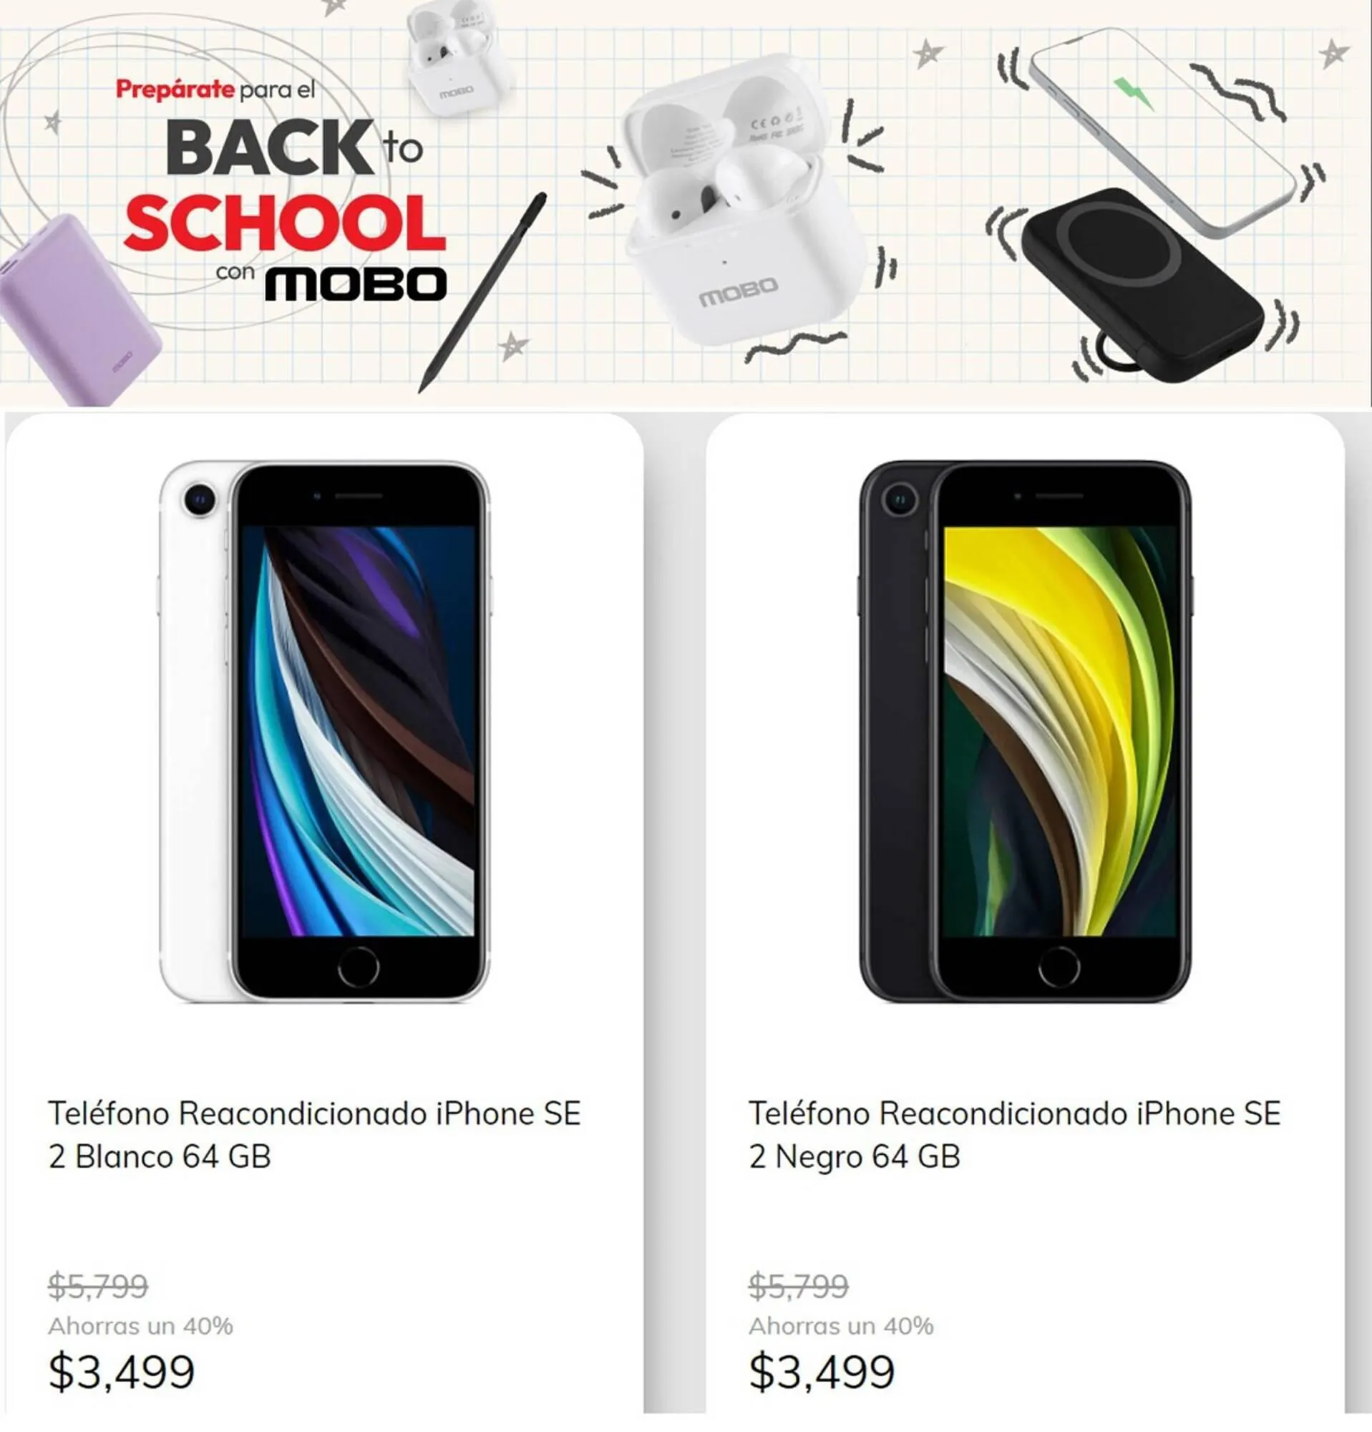Open the black iPhone SE 2 product image

pos(1025,731)
